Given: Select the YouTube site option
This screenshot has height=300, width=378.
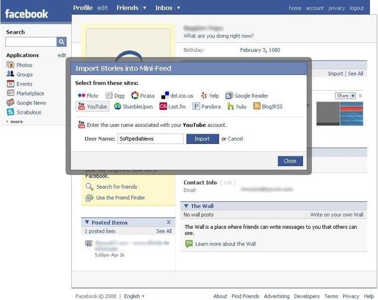Looking at the screenshot, I should point(92,106).
